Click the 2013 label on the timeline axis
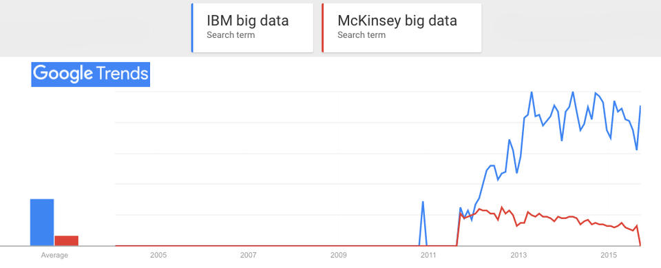This screenshot has width=661, height=268. 518,255
